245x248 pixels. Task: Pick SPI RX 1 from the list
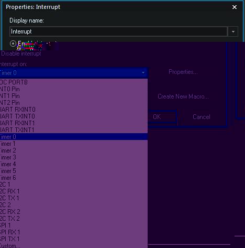click(74, 232)
